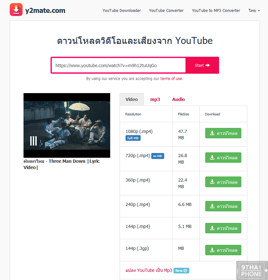
Task: Click the m-HD badge
Action: coord(157,156)
